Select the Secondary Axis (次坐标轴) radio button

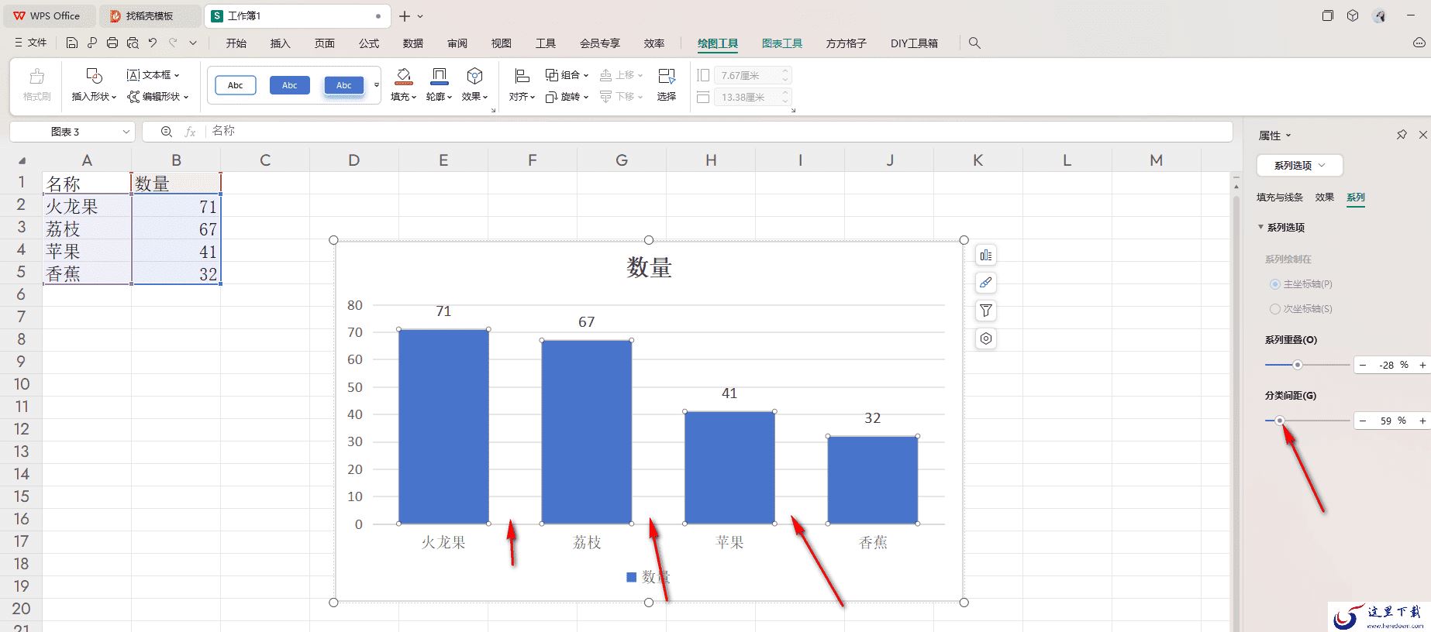point(1274,309)
